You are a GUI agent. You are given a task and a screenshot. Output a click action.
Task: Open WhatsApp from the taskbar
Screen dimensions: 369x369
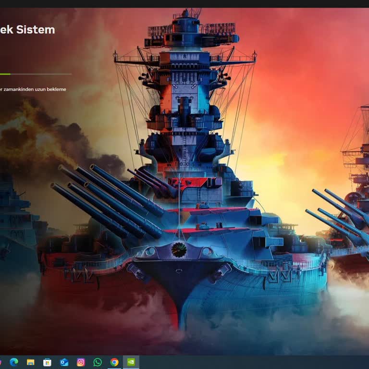point(98,362)
